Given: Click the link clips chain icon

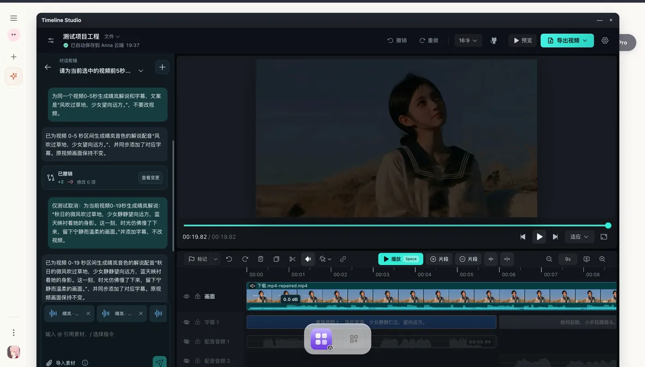Looking at the screenshot, I should click(x=343, y=259).
